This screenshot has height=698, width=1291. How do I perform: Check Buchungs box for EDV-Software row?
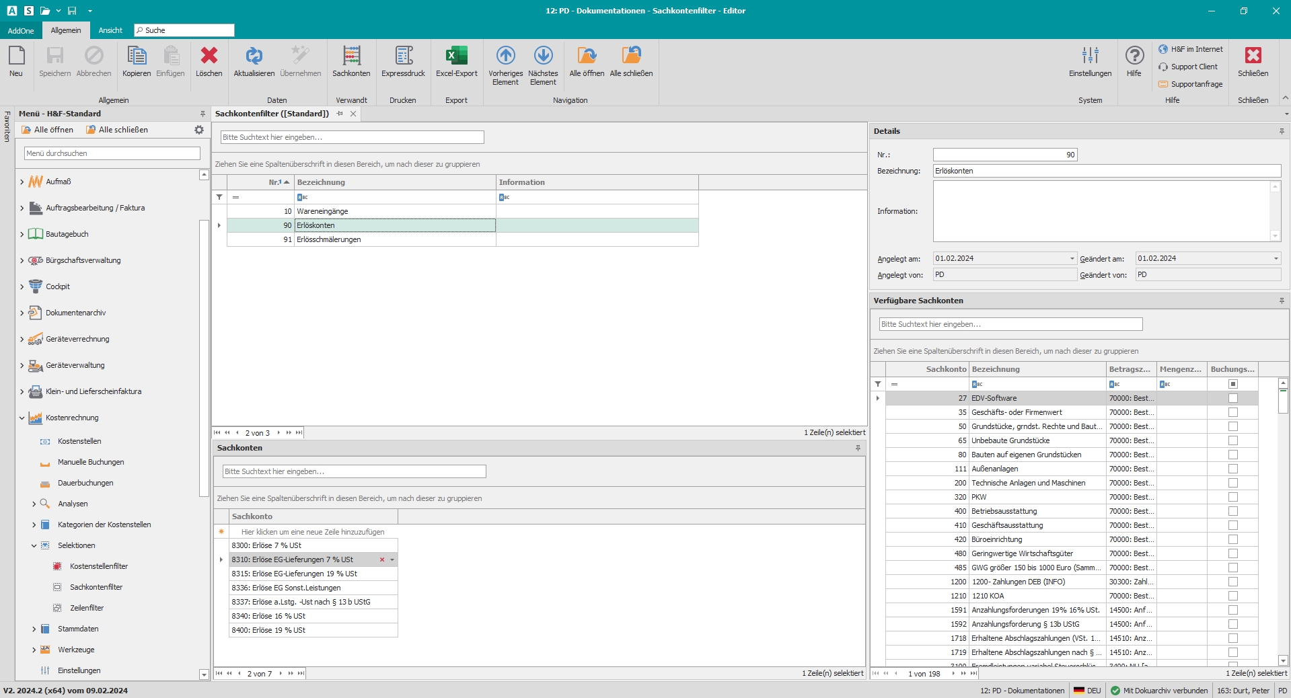tap(1232, 398)
